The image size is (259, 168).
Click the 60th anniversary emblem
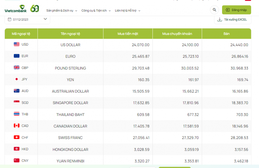click(x=35, y=8)
